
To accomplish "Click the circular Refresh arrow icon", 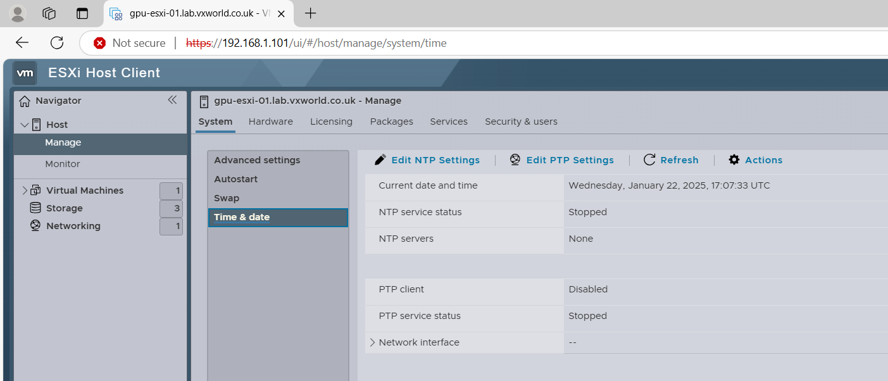I will 649,160.
